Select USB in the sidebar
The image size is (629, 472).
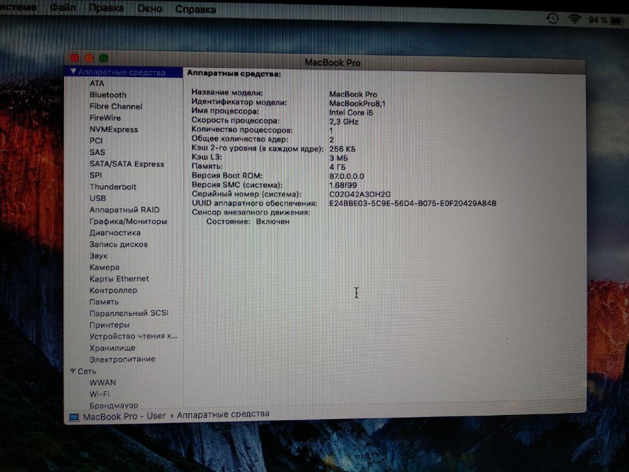[97, 198]
